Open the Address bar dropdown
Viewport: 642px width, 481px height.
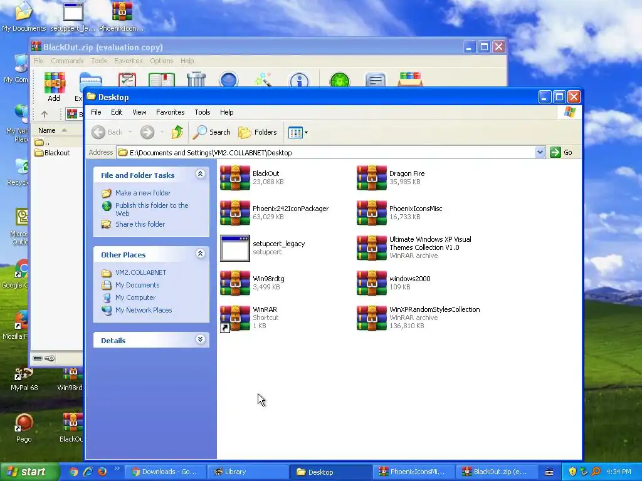(x=540, y=153)
